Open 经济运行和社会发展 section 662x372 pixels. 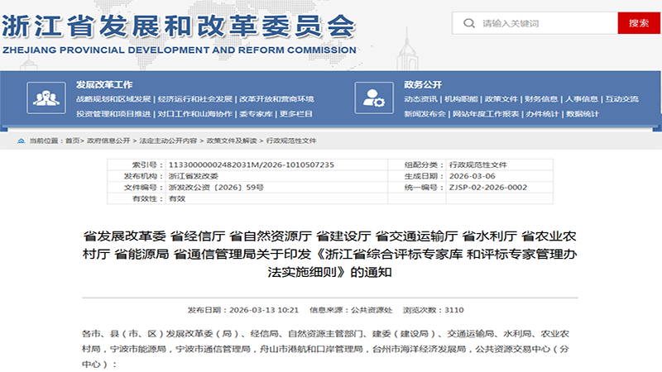point(195,99)
